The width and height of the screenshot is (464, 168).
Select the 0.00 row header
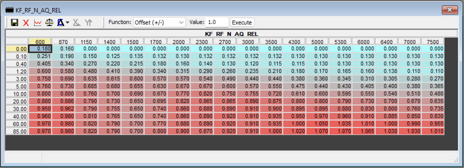pyautogui.click(x=17, y=49)
